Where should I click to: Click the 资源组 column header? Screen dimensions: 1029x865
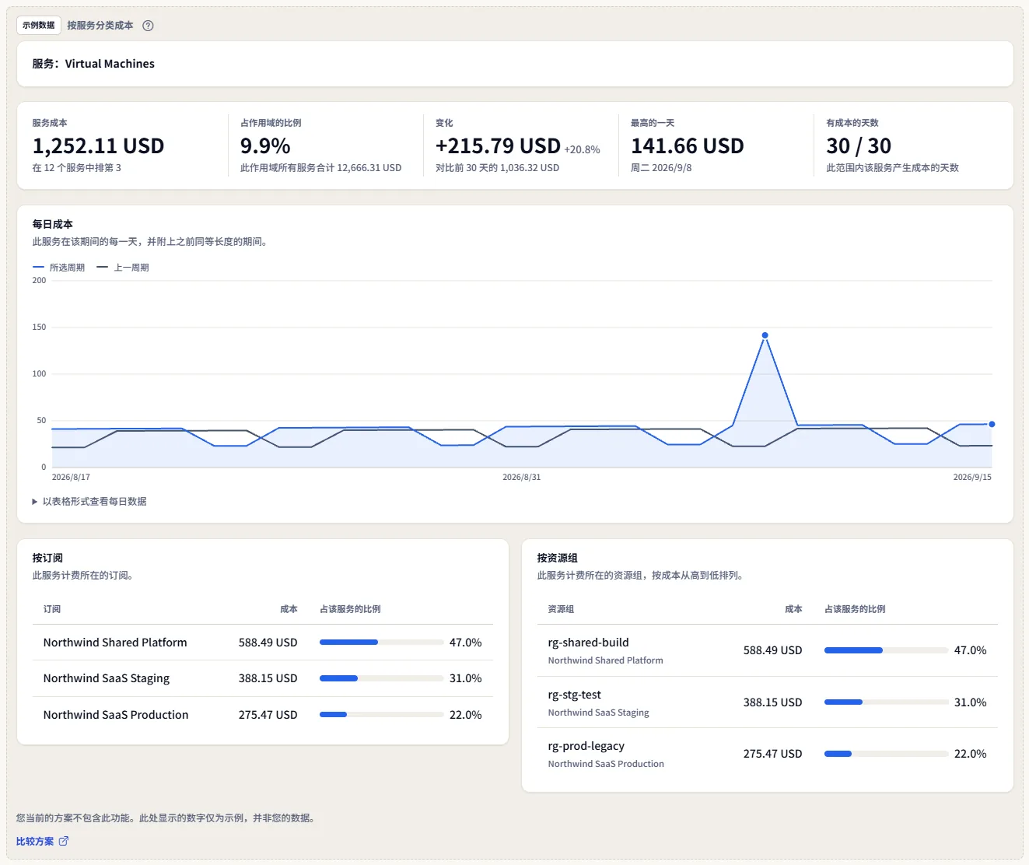point(561,609)
